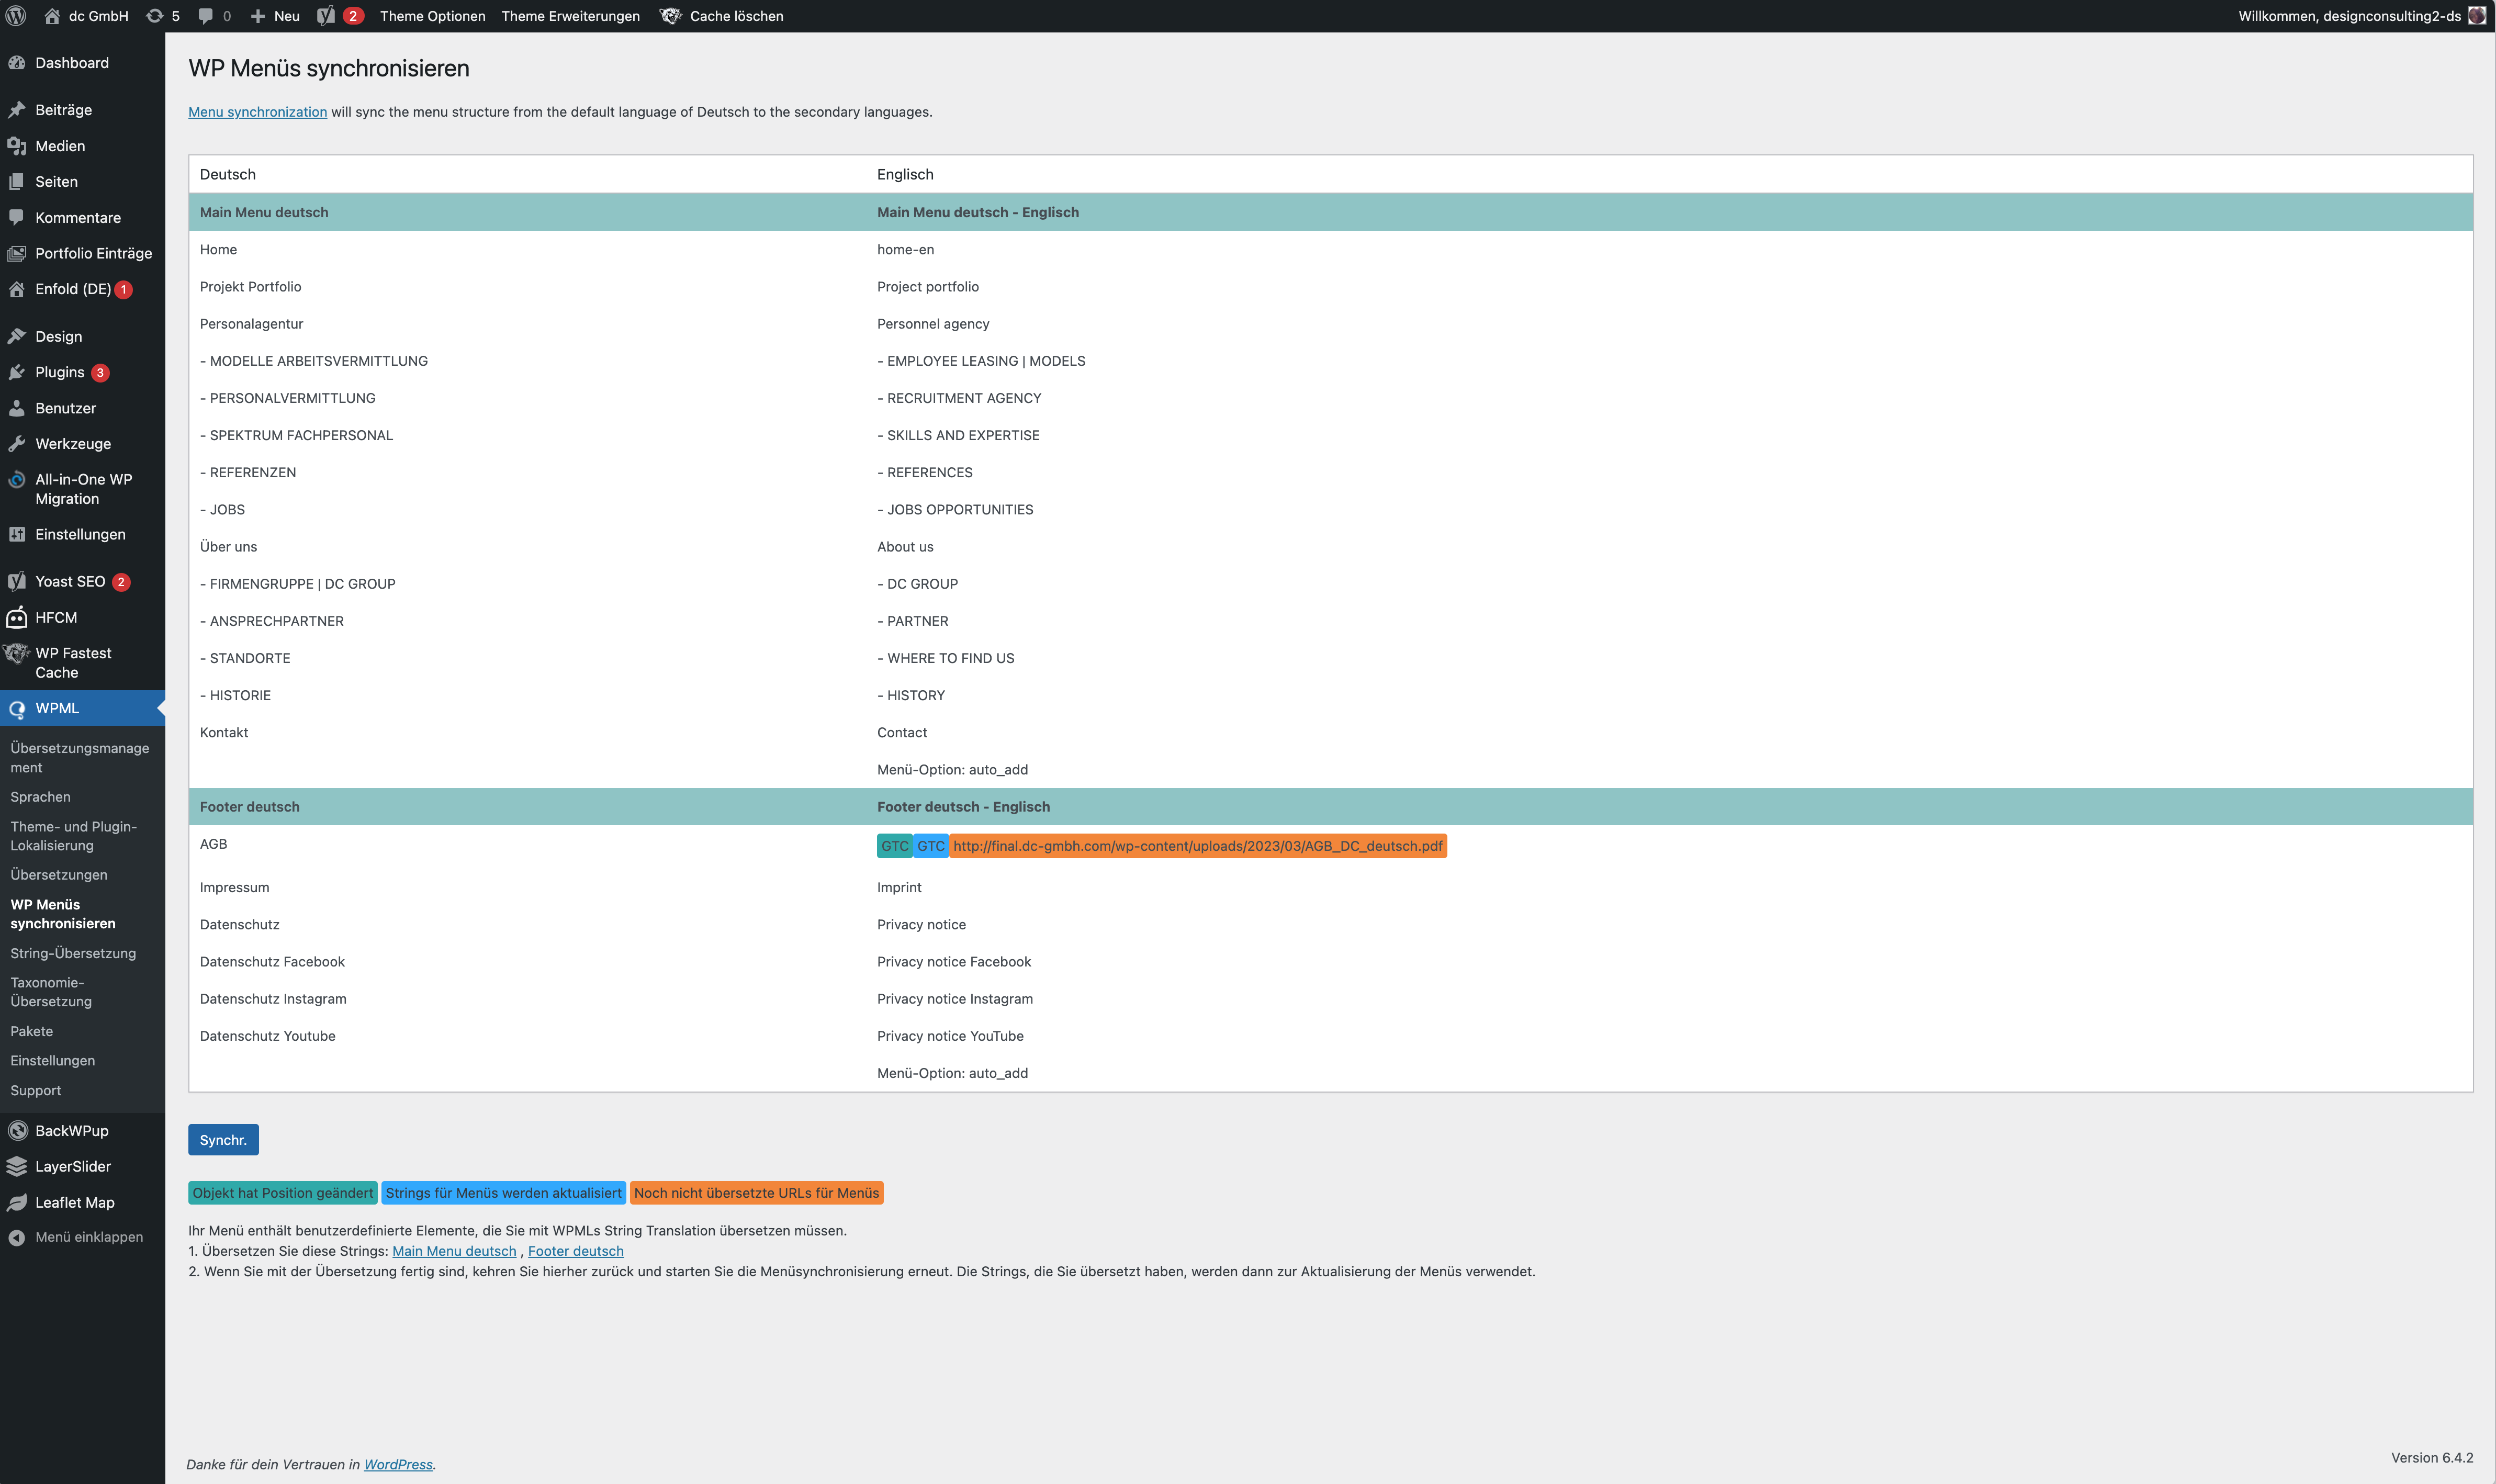The height and width of the screenshot is (1484, 2496).
Task: Open WPML Support submenu item
Action: 36,1091
